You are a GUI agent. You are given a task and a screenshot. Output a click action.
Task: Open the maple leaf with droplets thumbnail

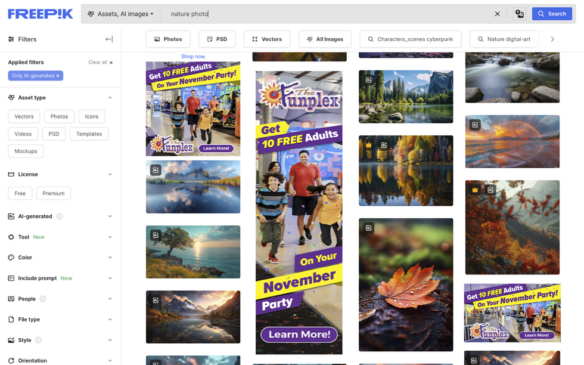(x=406, y=285)
